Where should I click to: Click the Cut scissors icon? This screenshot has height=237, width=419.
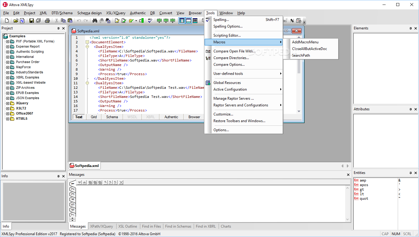tap(56, 21)
